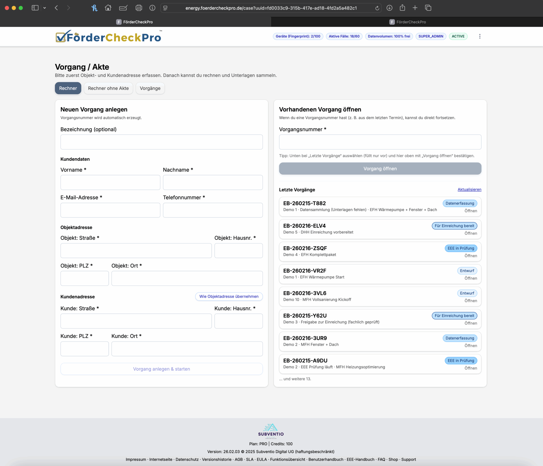Click into the Vorgangsnummer input field

(380, 142)
